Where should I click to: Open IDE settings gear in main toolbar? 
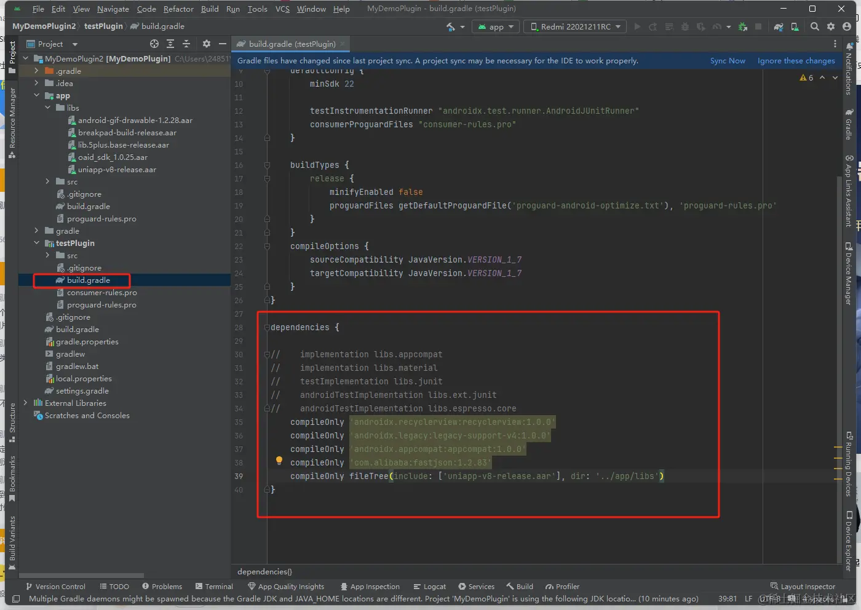coord(831,26)
